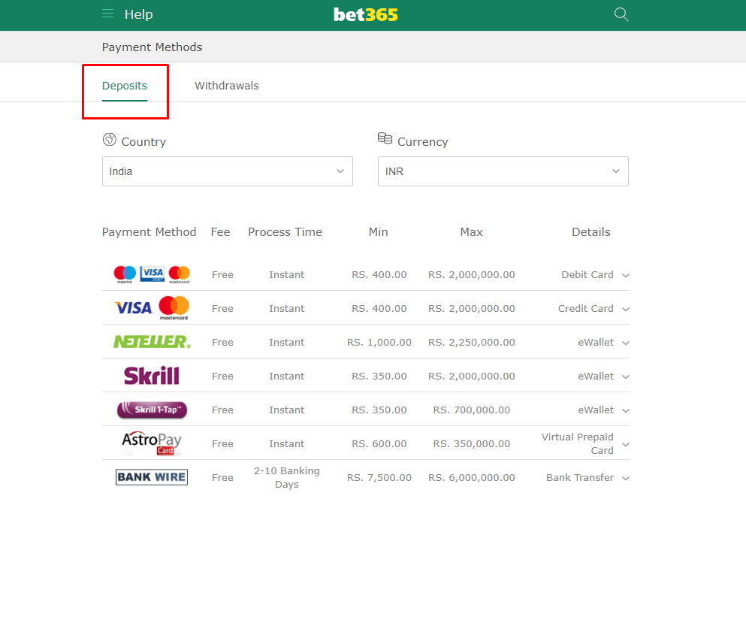
Task: Switch to the Withdrawals tab
Action: click(x=226, y=86)
